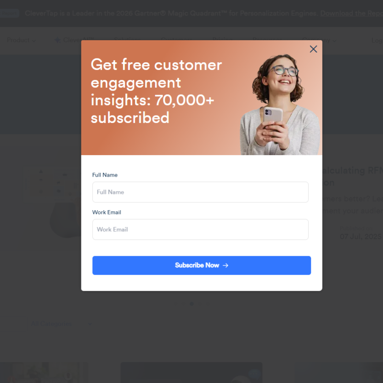This screenshot has width=383, height=383.
Task: Select the active carousel dot below popup
Action: (x=192, y=304)
